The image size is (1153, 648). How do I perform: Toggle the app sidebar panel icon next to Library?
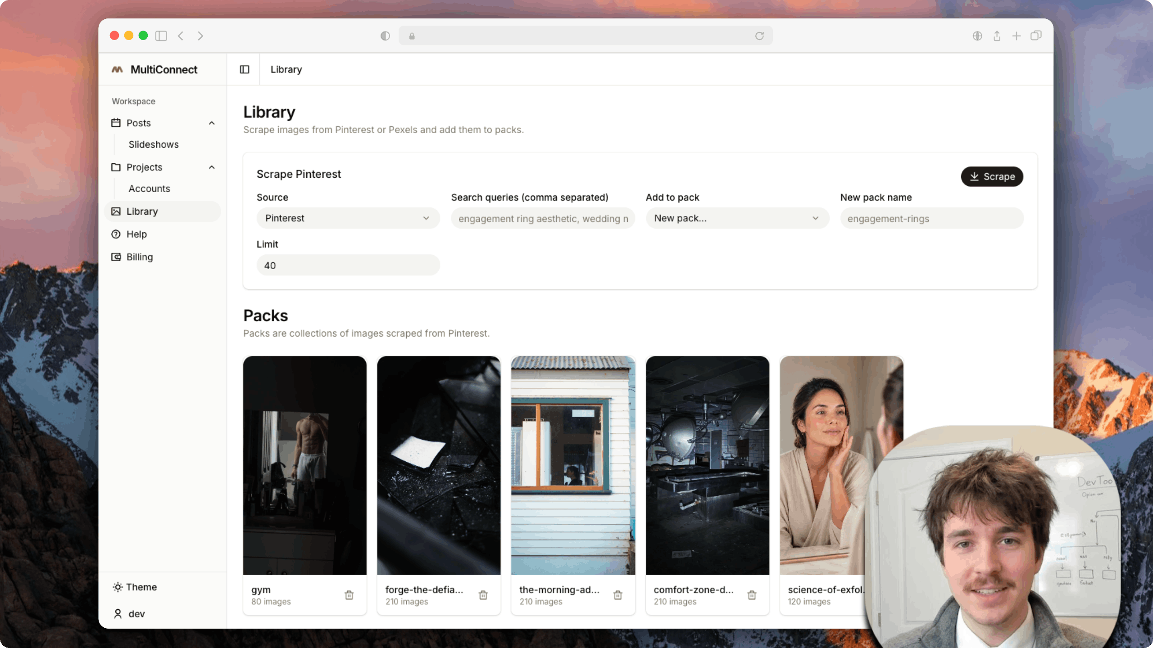click(x=245, y=69)
